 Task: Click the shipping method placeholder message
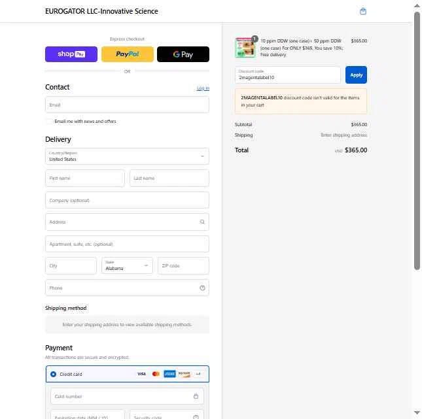[x=127, y=325]
